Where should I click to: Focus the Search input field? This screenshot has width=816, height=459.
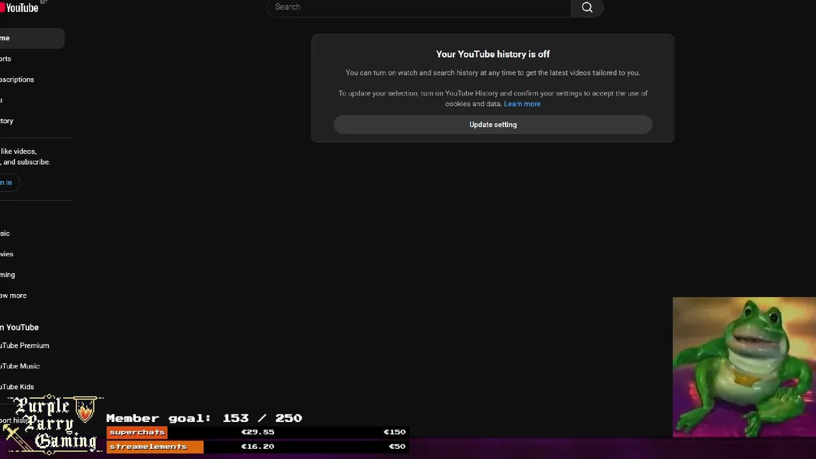tap(419, 8)
